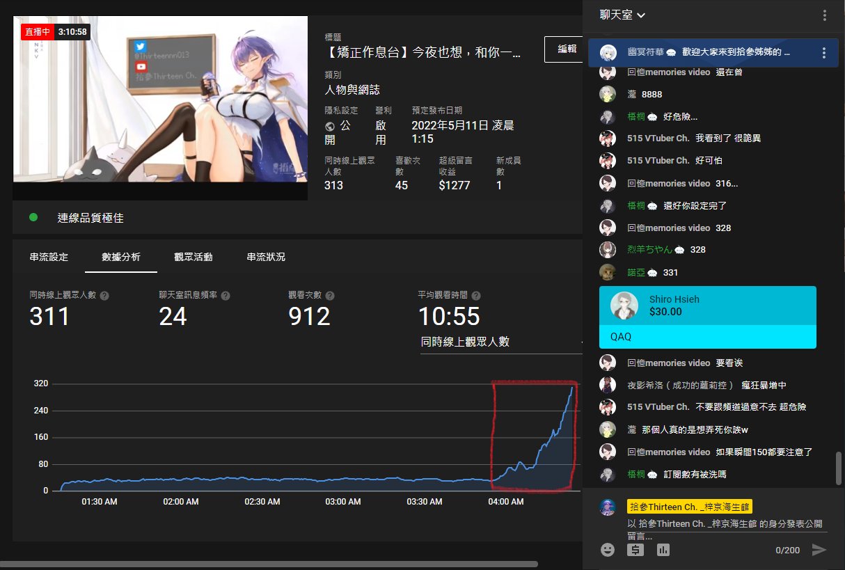Click the public privacy globe icon

tap(330, 127)
